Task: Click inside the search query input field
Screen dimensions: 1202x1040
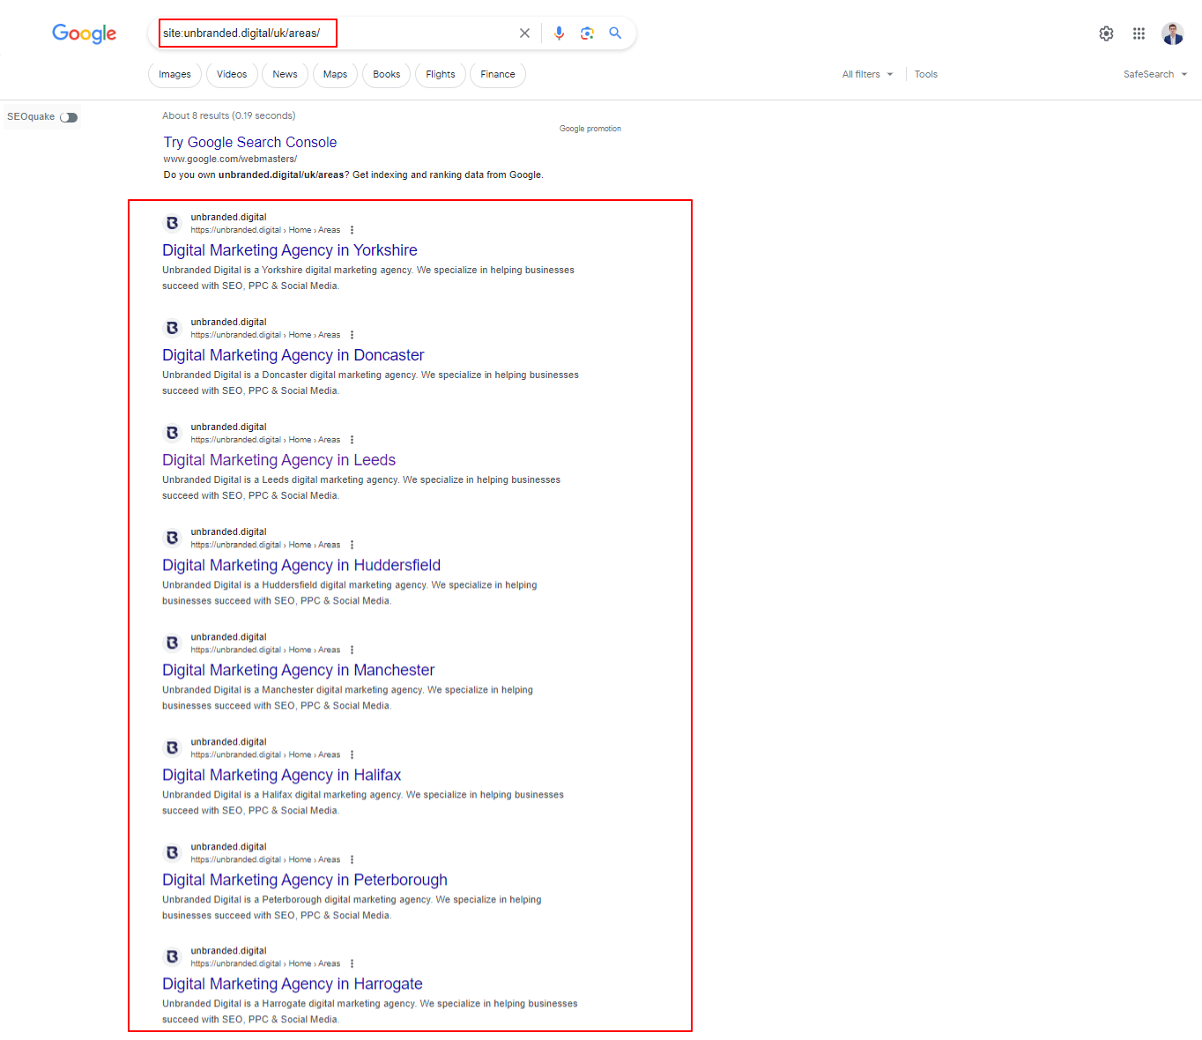Action: tap(335, 33)
